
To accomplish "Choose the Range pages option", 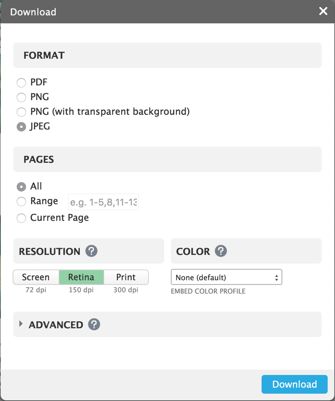I will [21, 202].
